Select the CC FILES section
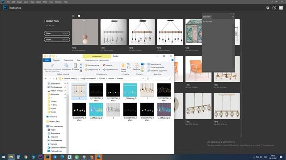Viewport: 286px width, 160px height. (50, 26)
